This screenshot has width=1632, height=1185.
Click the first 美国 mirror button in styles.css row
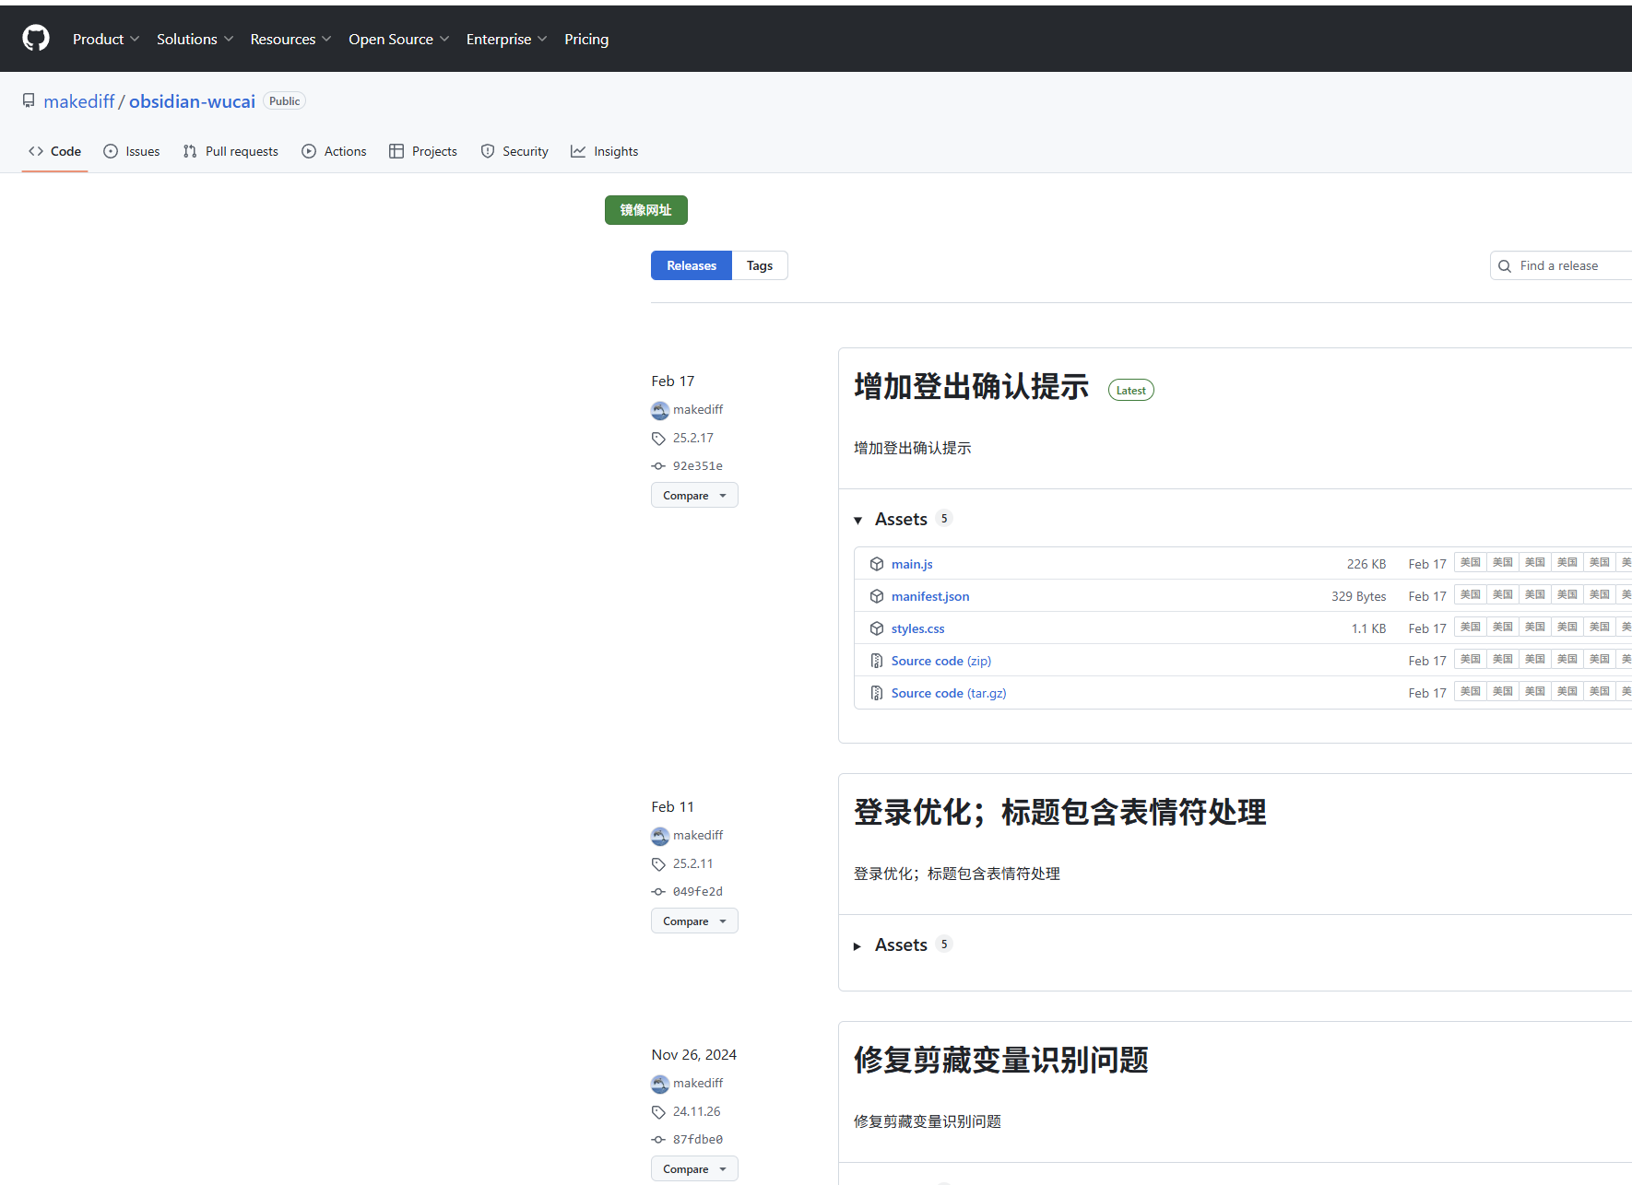coord(1471,627)
